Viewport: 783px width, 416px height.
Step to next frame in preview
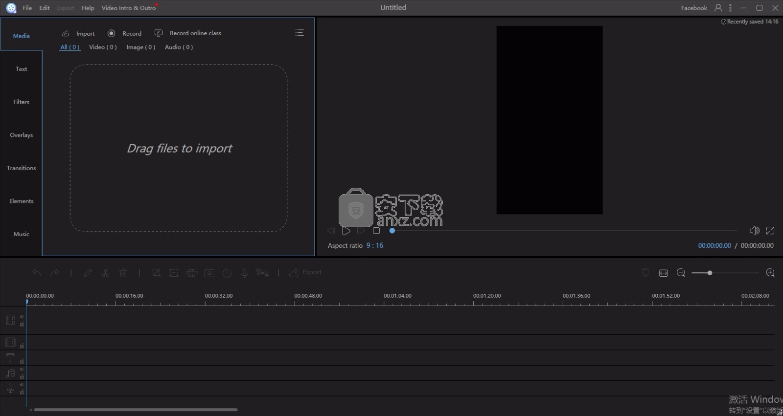(x=361, y=231)
